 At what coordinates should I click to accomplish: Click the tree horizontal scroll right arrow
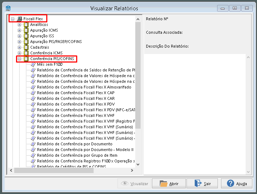coord(132,171)
